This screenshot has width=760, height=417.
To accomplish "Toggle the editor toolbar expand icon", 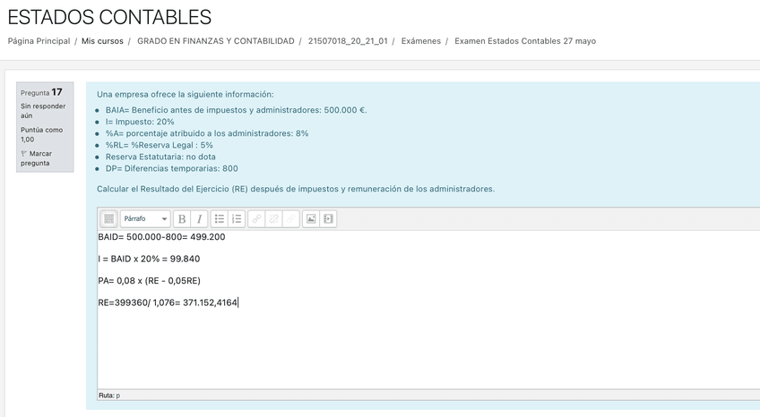I will 109,218.
